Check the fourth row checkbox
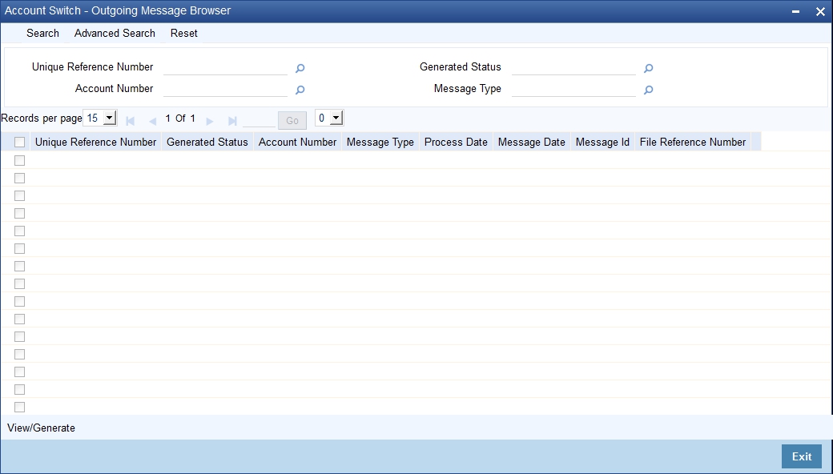 pos(20,213)
